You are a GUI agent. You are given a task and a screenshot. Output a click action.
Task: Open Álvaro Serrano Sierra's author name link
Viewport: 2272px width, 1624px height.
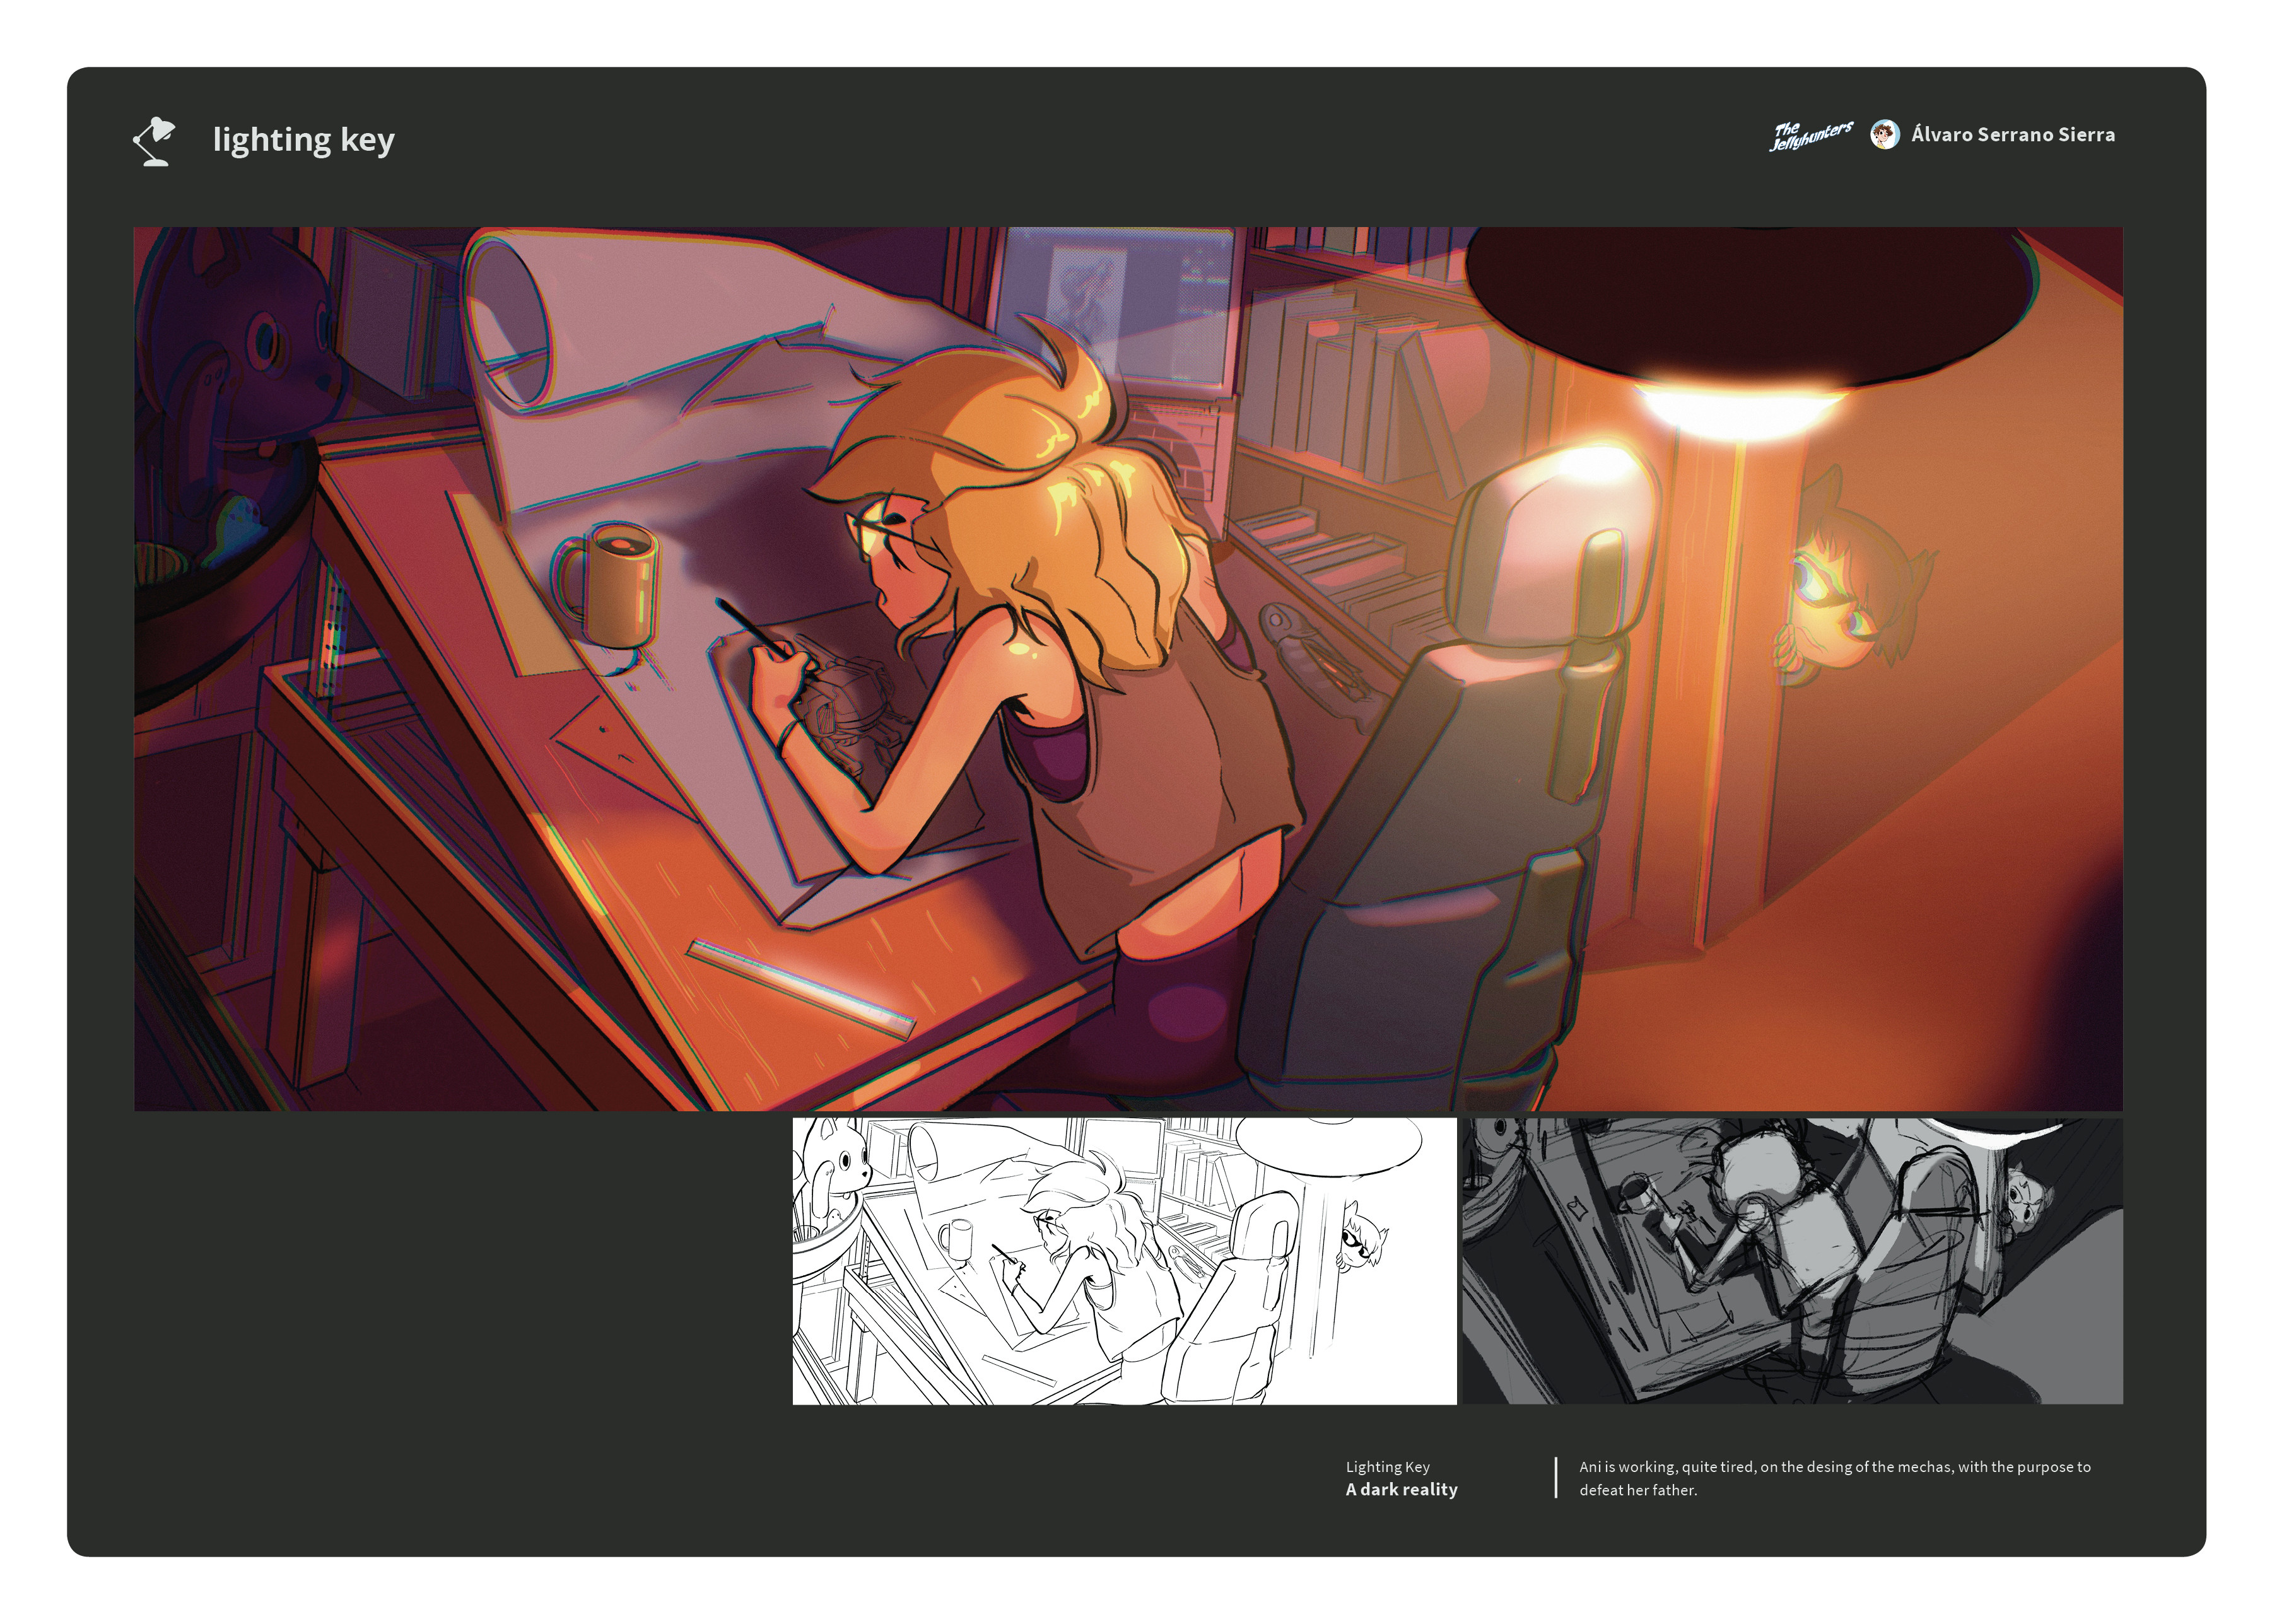click(x=2012, y=135)
